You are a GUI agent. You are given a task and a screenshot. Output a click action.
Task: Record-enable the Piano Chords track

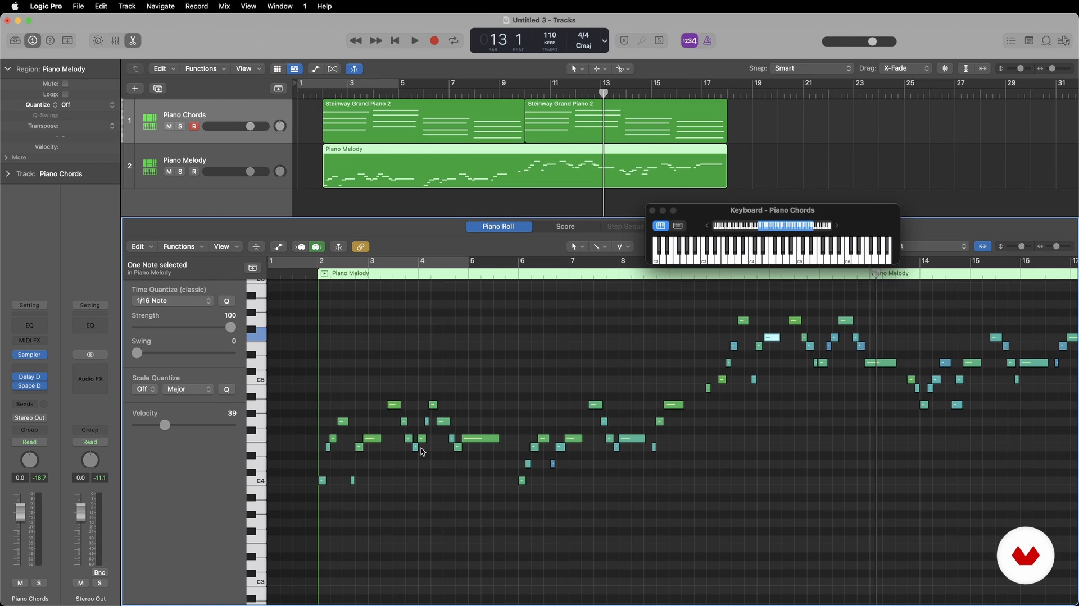pos(194,126)
